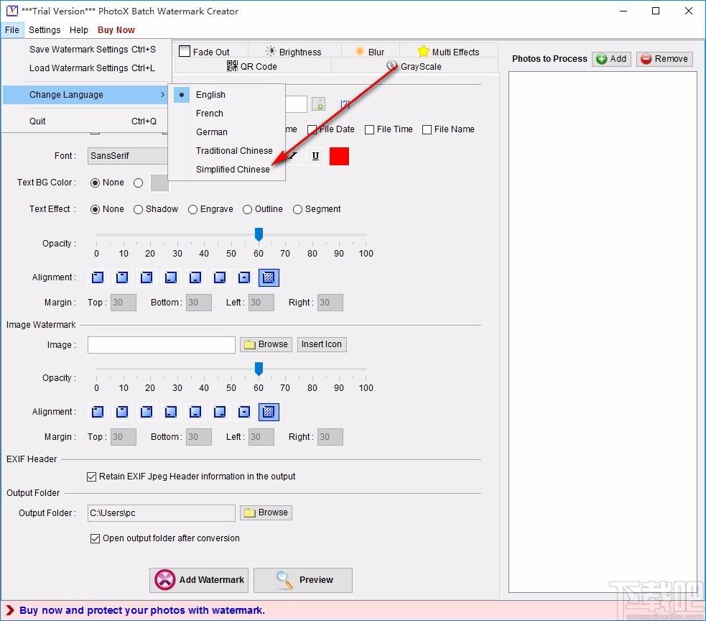Toggle Open output folder after conversion
706x621 pixels.
point(95,538)
